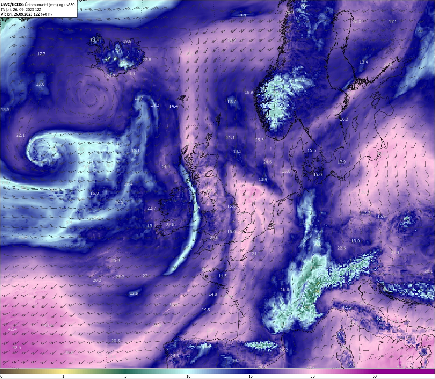Click the 14.8 Bay of Biscay value
Image resolution: width=435 pixels, height=379 pixels.
click(213, 294)
